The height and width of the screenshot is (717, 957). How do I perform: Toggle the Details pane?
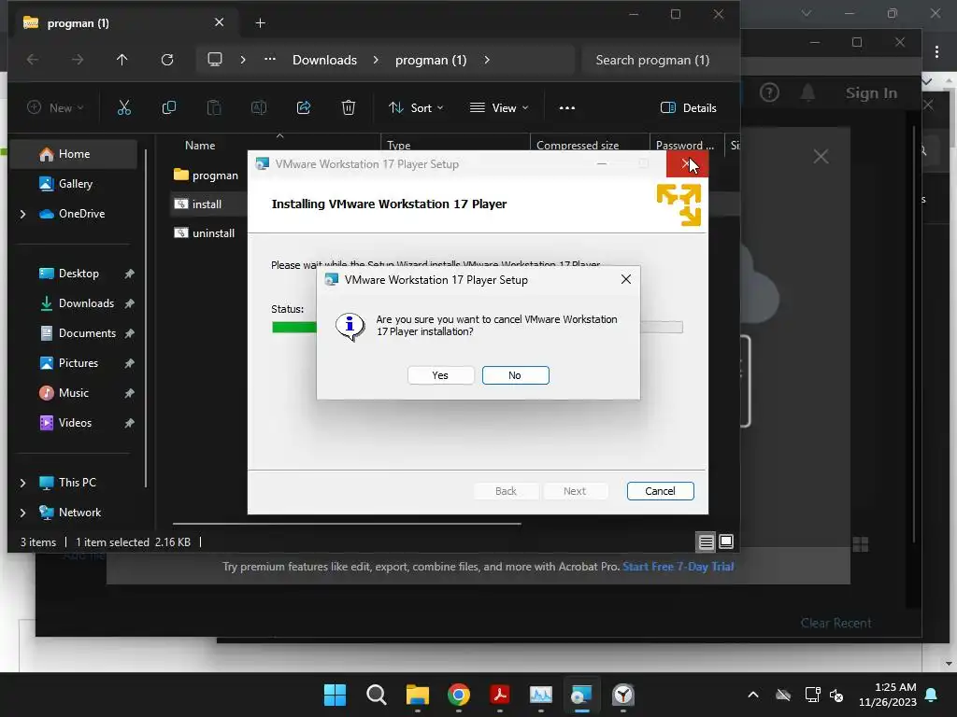pyautogui.click(x=688, y=108)
